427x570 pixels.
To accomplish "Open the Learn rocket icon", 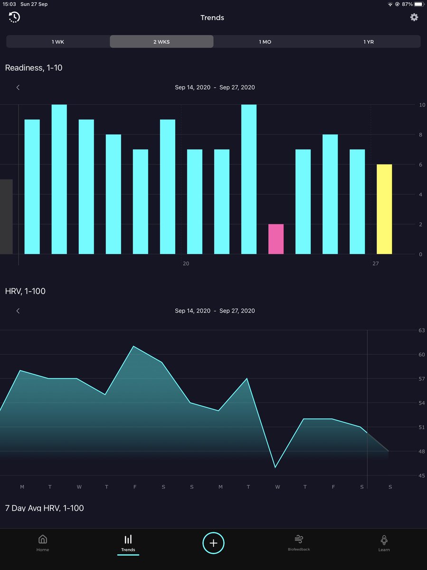I will click(384, 542).
